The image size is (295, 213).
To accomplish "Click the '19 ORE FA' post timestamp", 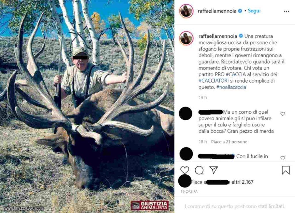I will [x=189, y=191].
